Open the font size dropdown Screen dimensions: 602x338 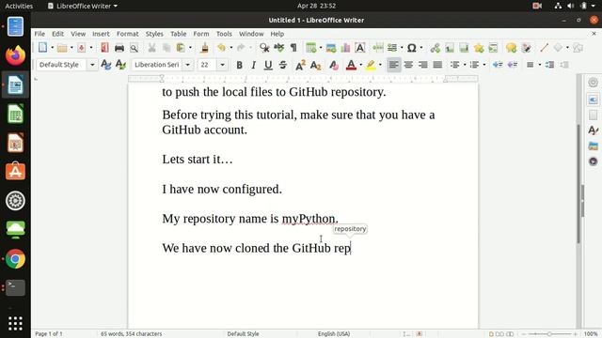222,65
